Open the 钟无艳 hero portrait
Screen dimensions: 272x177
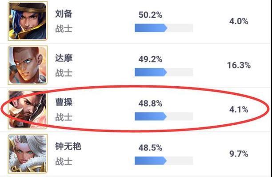coord(28,154)
